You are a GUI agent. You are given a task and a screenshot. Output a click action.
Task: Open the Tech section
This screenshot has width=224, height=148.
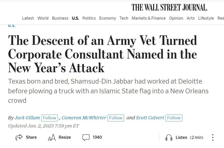point(124,18)
